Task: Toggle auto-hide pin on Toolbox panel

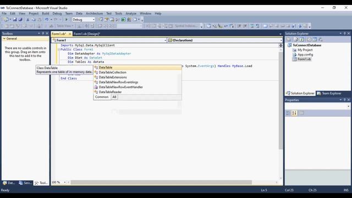Action: pyautogui.click(x=43, y=34)
